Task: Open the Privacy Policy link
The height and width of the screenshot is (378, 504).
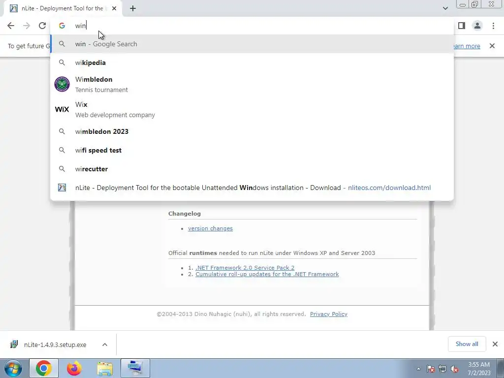Action: tap(328, 314)
